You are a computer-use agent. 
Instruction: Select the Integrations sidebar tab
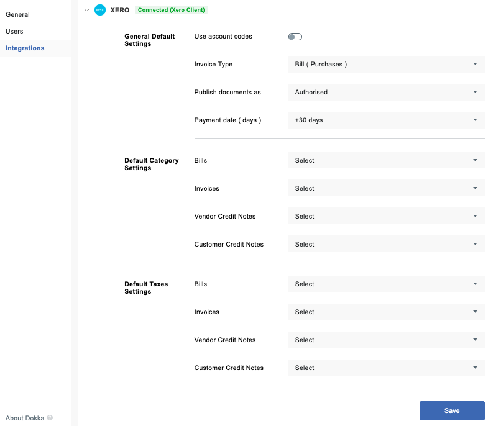(25, 48)
